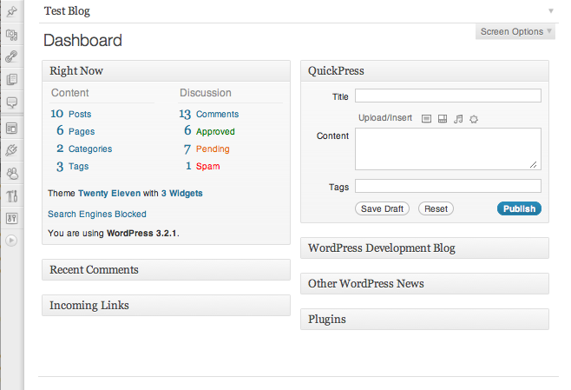Click the Upload/Insert label
Screen dimensions: 571x390
click(385, 118)
